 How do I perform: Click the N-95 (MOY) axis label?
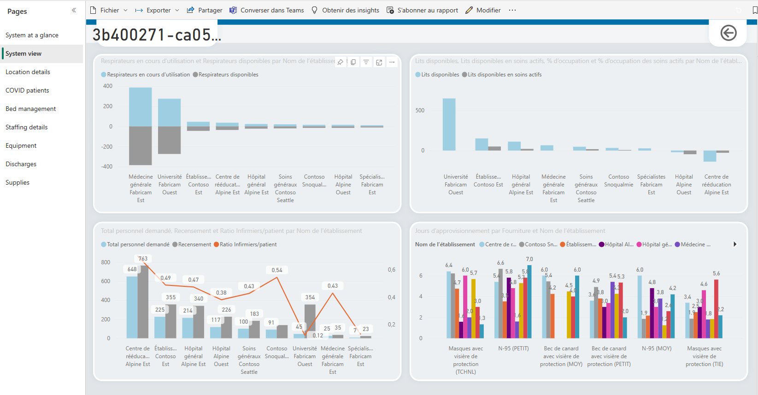click(657, 349)
